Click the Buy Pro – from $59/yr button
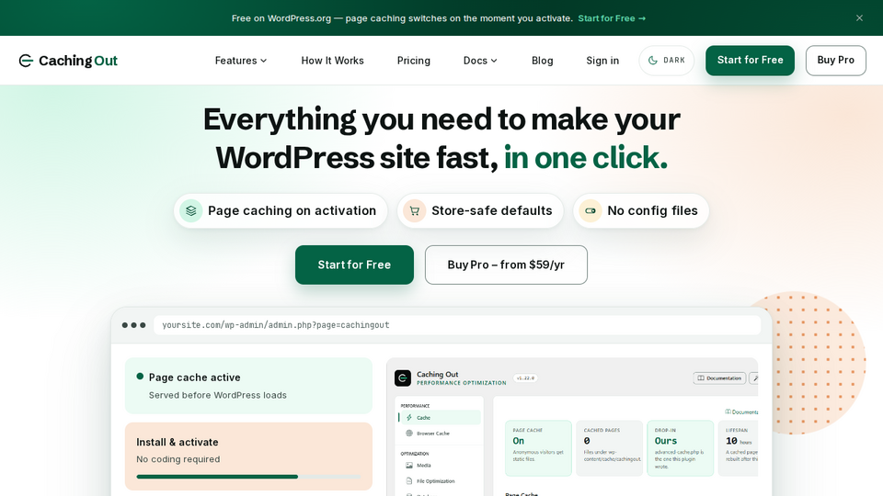Screen dimensions: 883x496 [506, 265]
